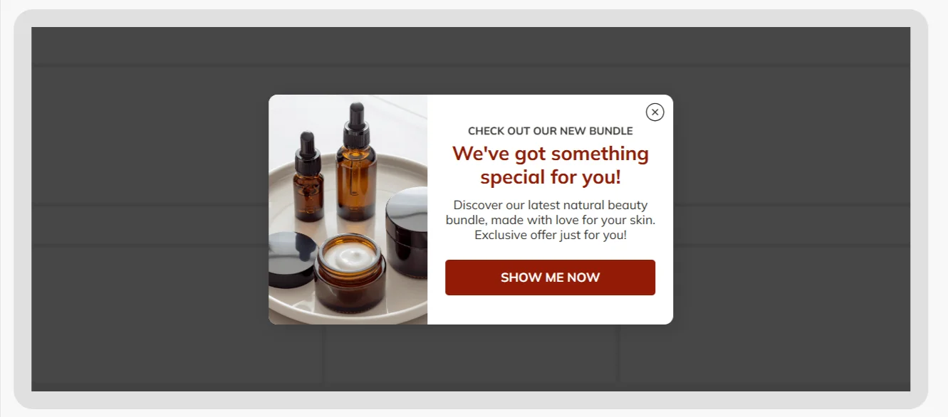948x417 pixels.
Task: Click the SHOW ME NOW button
Action: (x=550, y=278)
